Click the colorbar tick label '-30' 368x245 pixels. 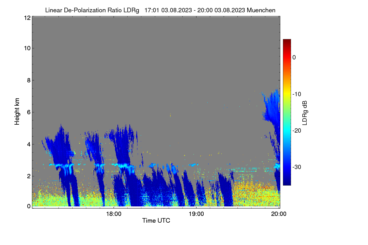[x=297, y=167]
